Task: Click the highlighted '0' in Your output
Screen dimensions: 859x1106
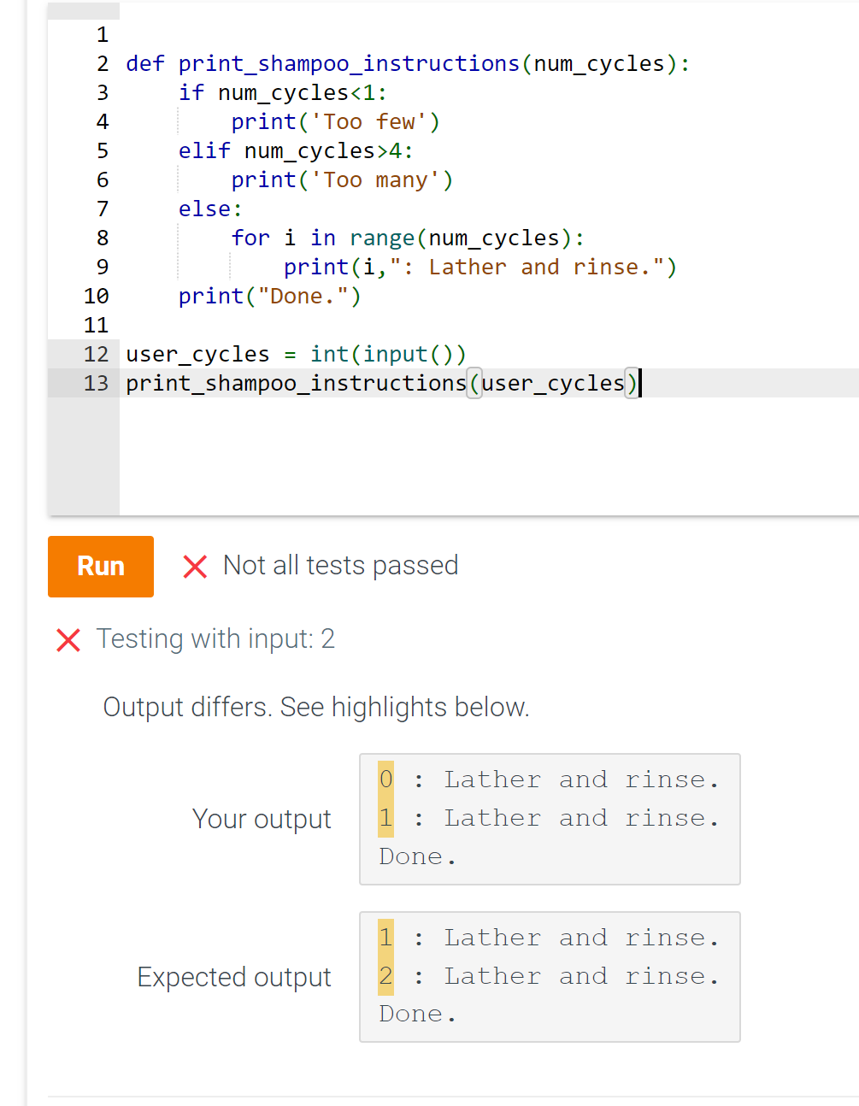Action: click(x=385, y=779)
